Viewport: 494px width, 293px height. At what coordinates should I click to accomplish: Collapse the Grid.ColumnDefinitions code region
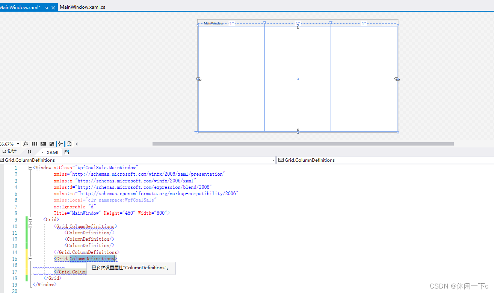point(30,226)
